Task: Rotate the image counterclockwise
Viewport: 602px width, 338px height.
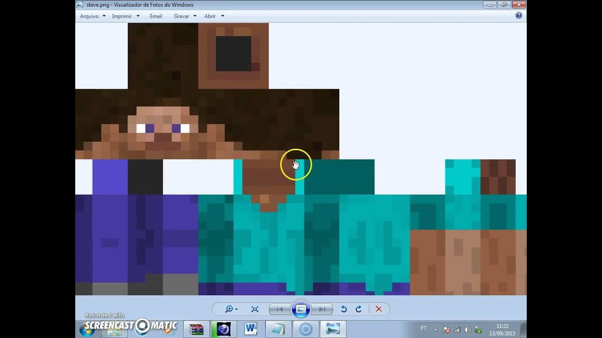Action: click(x=344, y=309)
